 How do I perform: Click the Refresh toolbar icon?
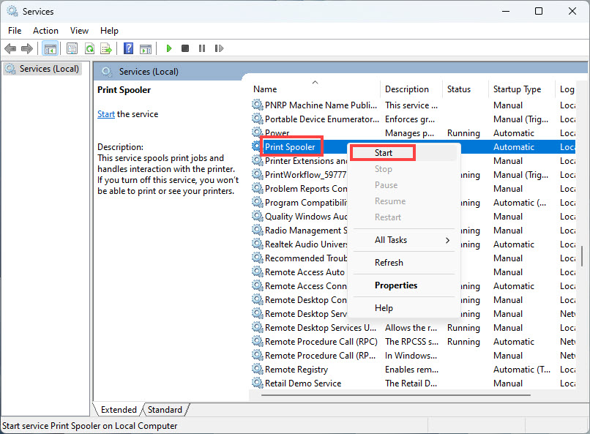tap(89, 48)
